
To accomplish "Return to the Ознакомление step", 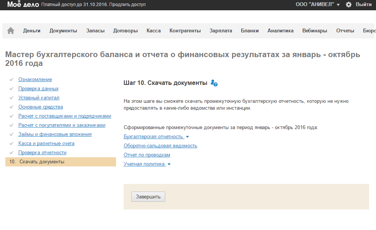I will (35, 80).
